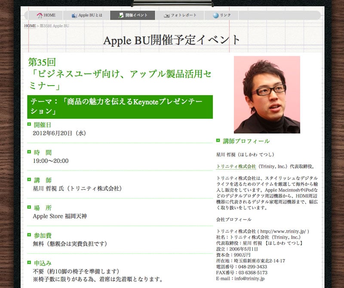Image resolution: width=344 pixels, height=288 pixels.
Task: Click the green bullet icon next to 参加費
Action: pyautogui.click(x=29, y=235)
